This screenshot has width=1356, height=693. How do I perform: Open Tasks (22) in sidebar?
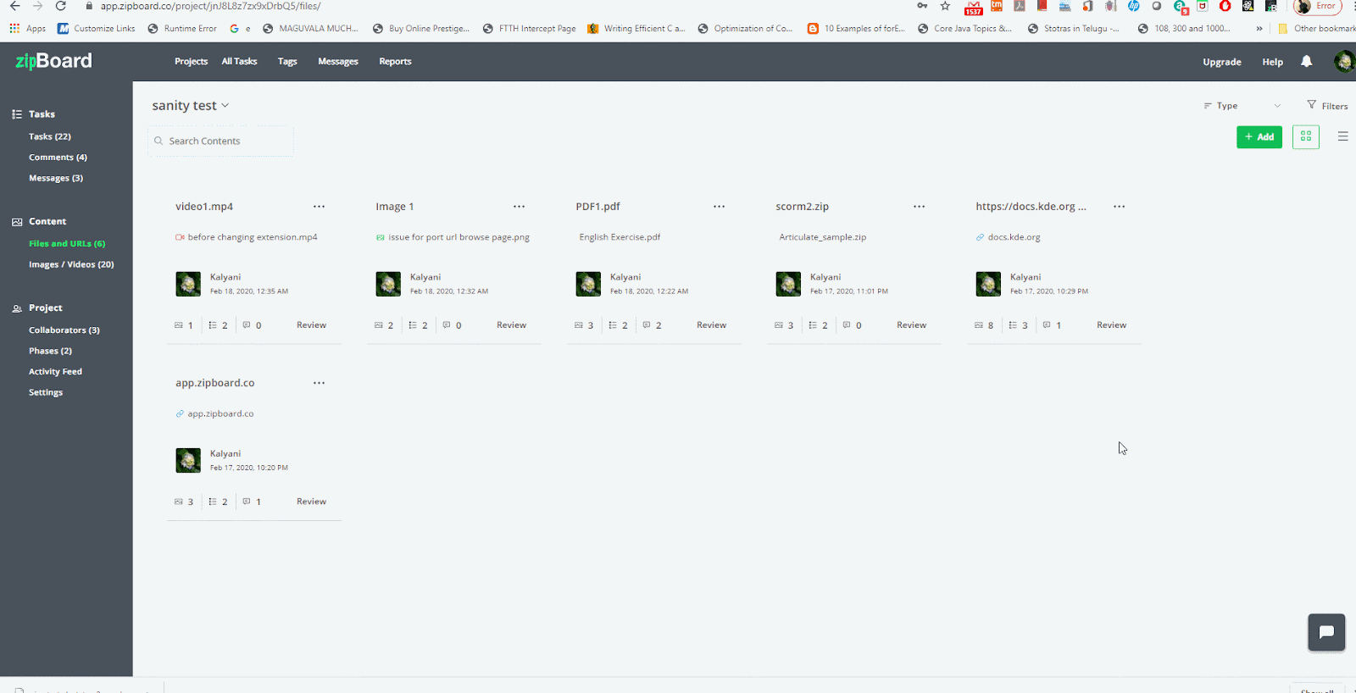point(50,136)
